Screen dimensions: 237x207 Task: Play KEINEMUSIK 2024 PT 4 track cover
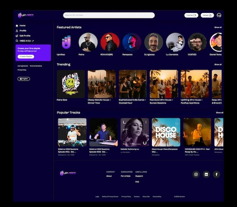pos(197,132)
